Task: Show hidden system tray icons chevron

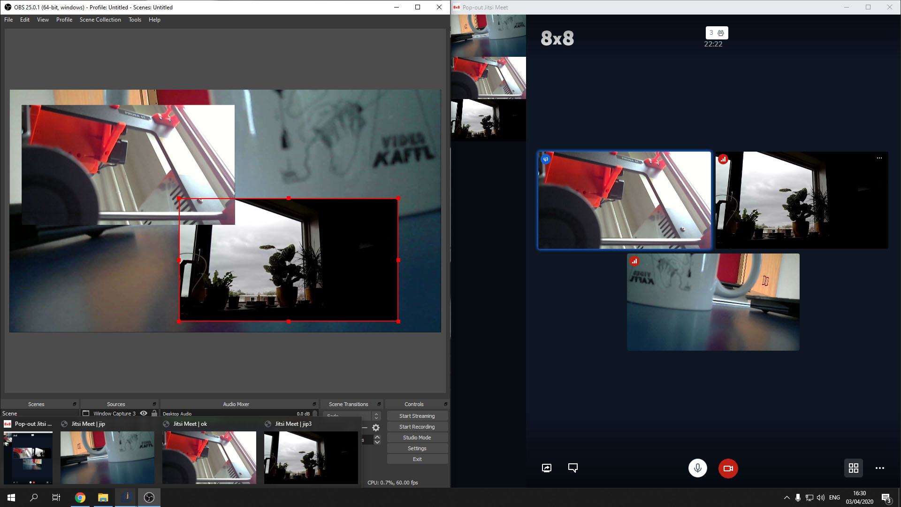Action: click(786, 498)
